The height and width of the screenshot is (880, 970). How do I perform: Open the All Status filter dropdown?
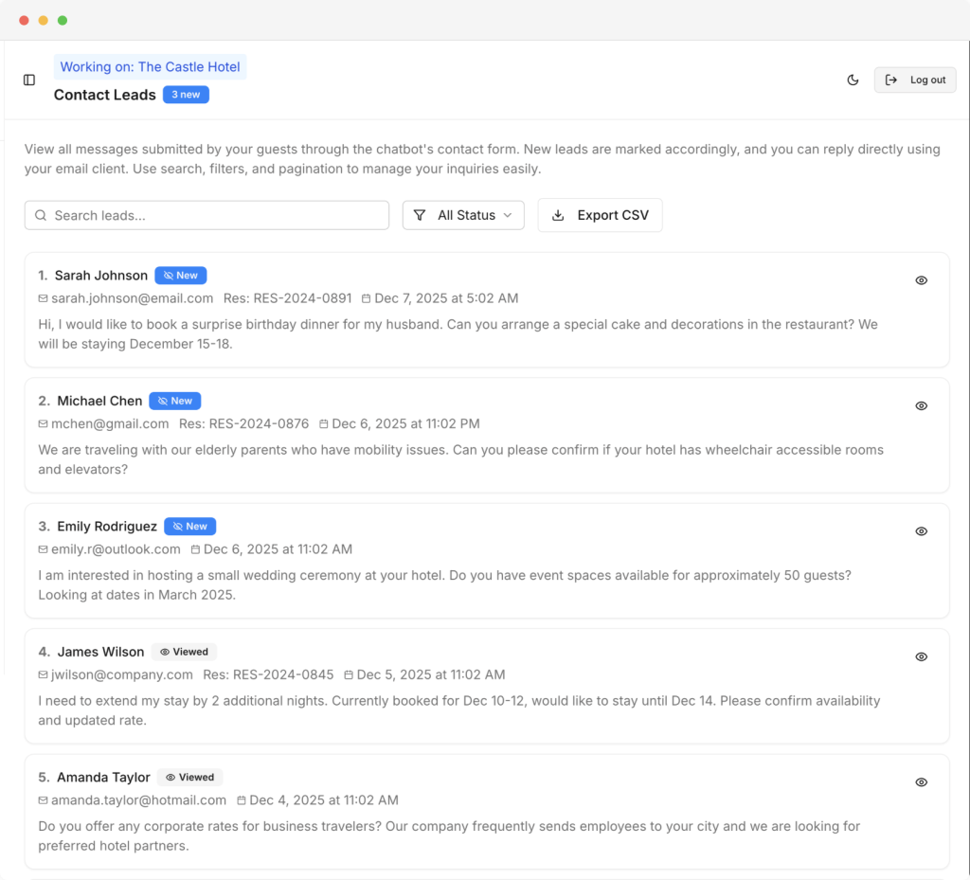(x=463, y=215)
